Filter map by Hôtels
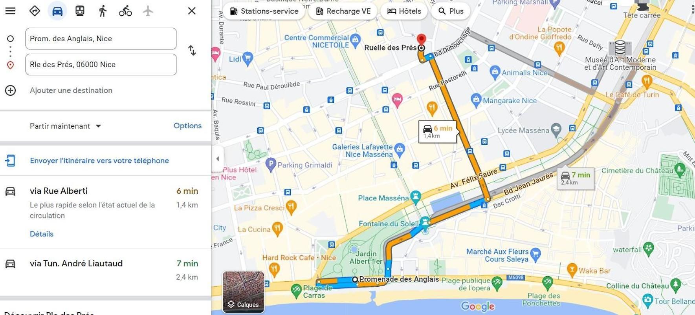 [404, 11]
